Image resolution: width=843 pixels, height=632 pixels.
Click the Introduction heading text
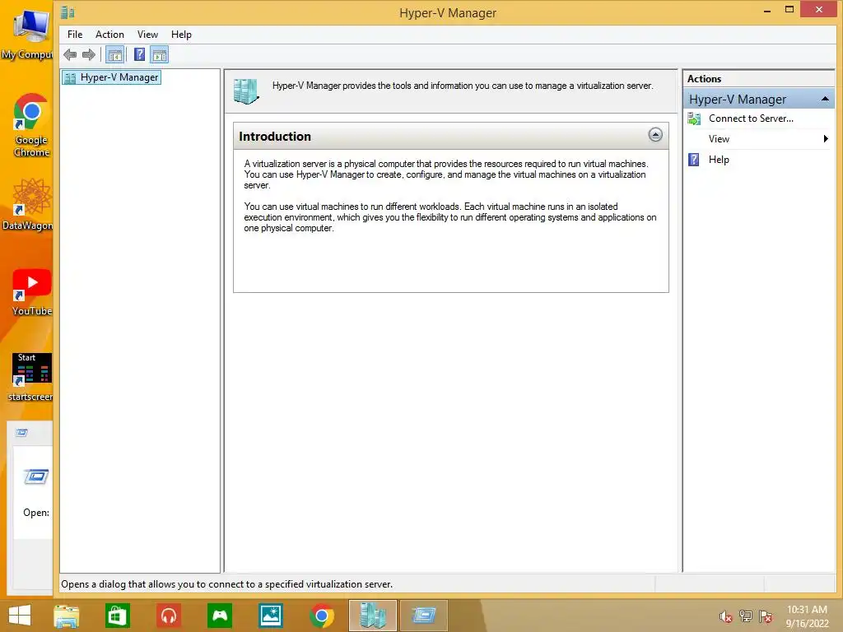tap(275, 137)
